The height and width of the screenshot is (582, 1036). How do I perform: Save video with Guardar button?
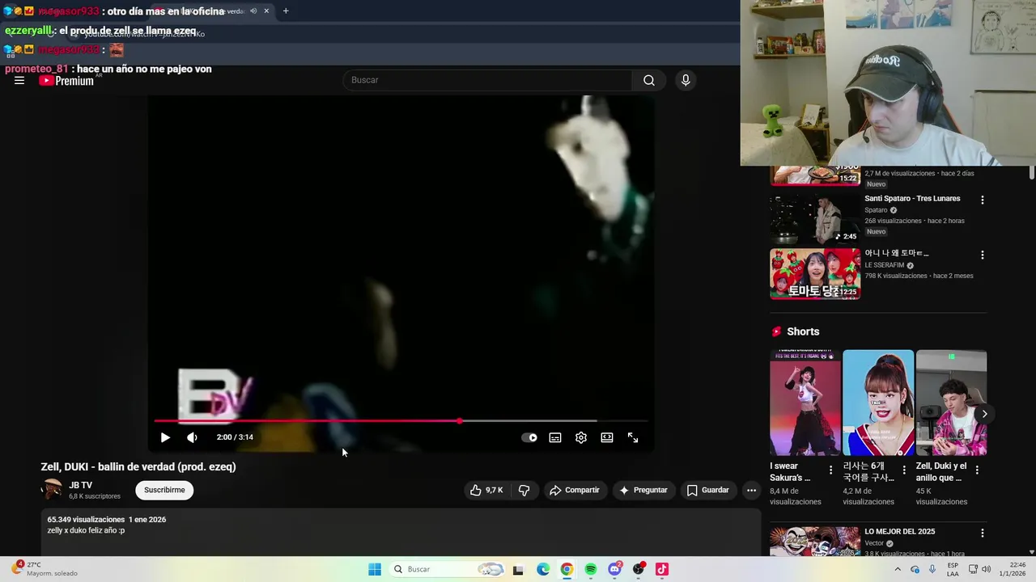pos(708,490)
